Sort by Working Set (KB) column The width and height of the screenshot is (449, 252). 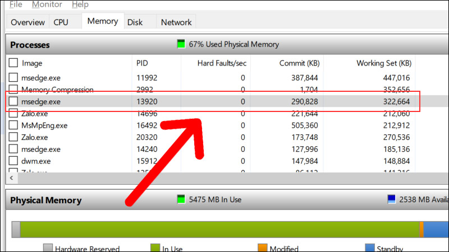[384, 63]
